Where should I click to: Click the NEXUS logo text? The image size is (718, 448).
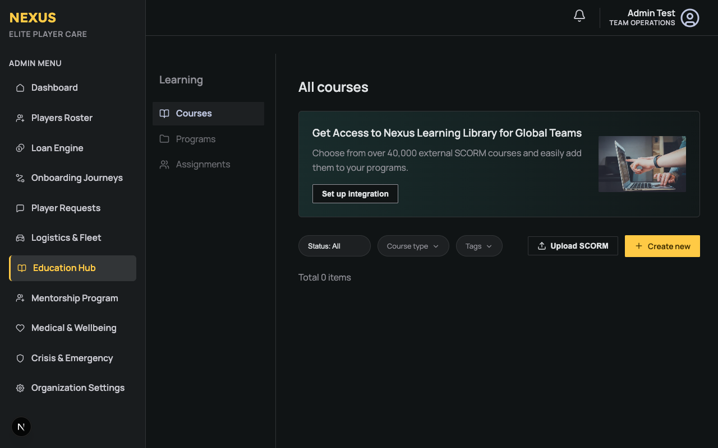click(33, 18)
